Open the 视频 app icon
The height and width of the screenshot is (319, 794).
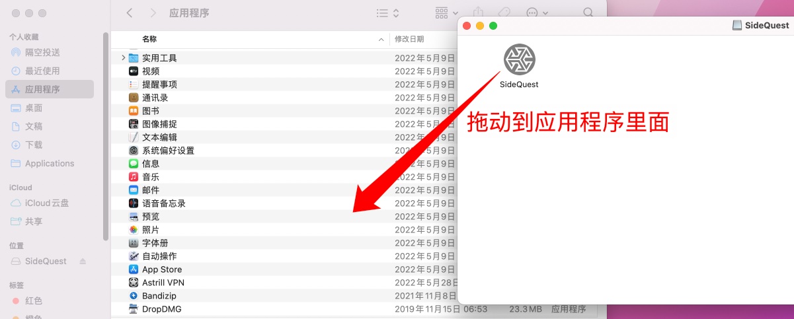click(133, 71)
